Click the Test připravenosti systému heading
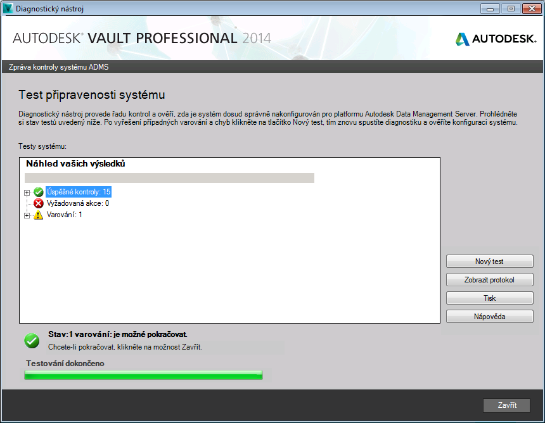 click(92, 95)
